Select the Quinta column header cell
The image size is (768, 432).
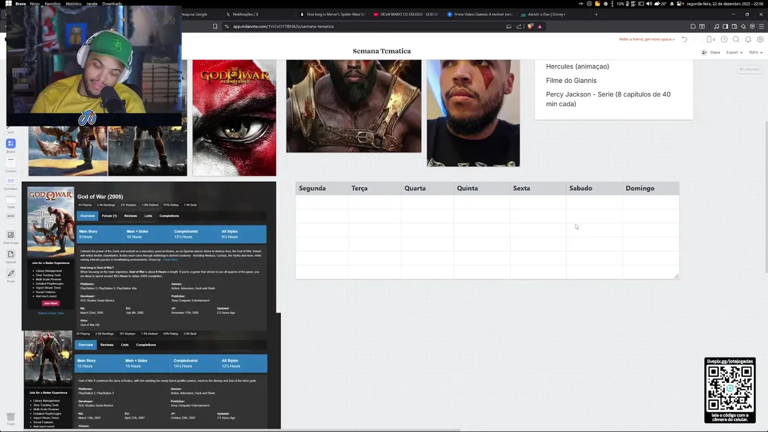point(482,188)
